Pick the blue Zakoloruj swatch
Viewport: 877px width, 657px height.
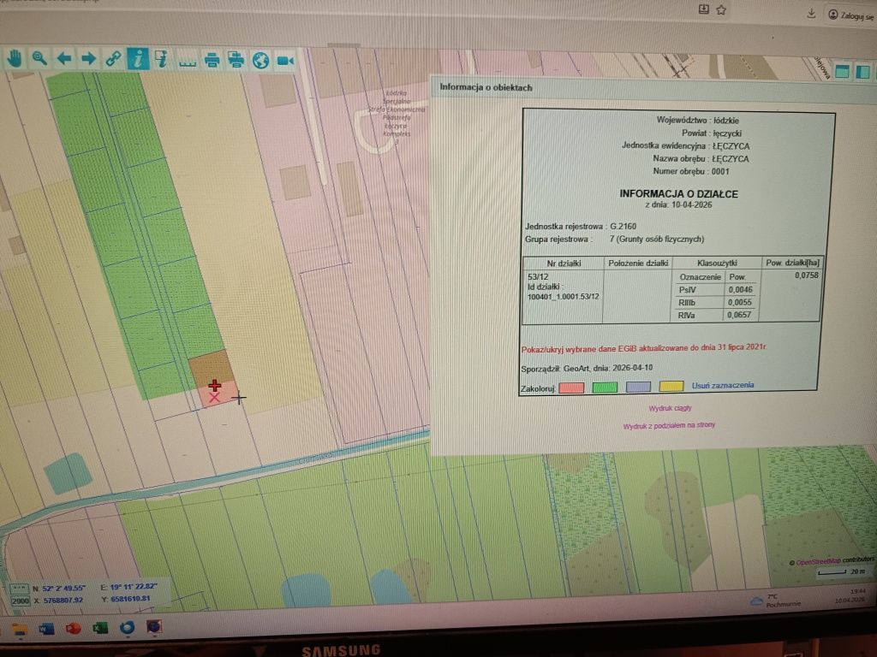click(x=638, y=387)
